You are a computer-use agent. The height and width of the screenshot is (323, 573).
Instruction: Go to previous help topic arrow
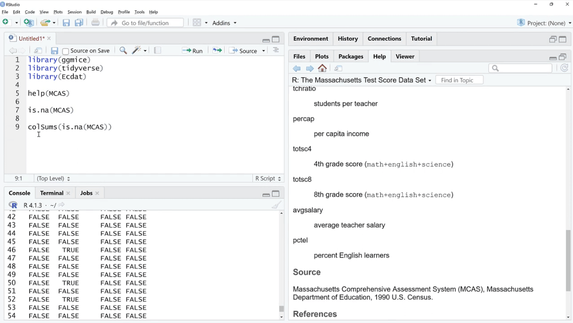coord(297,68)
